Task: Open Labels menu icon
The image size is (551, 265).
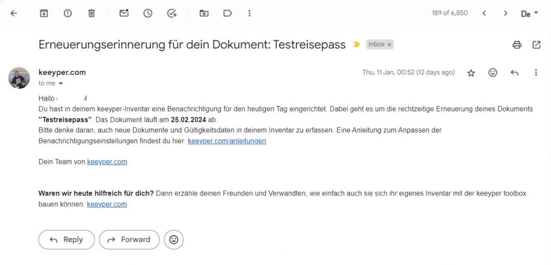Action: coord(228,13)
